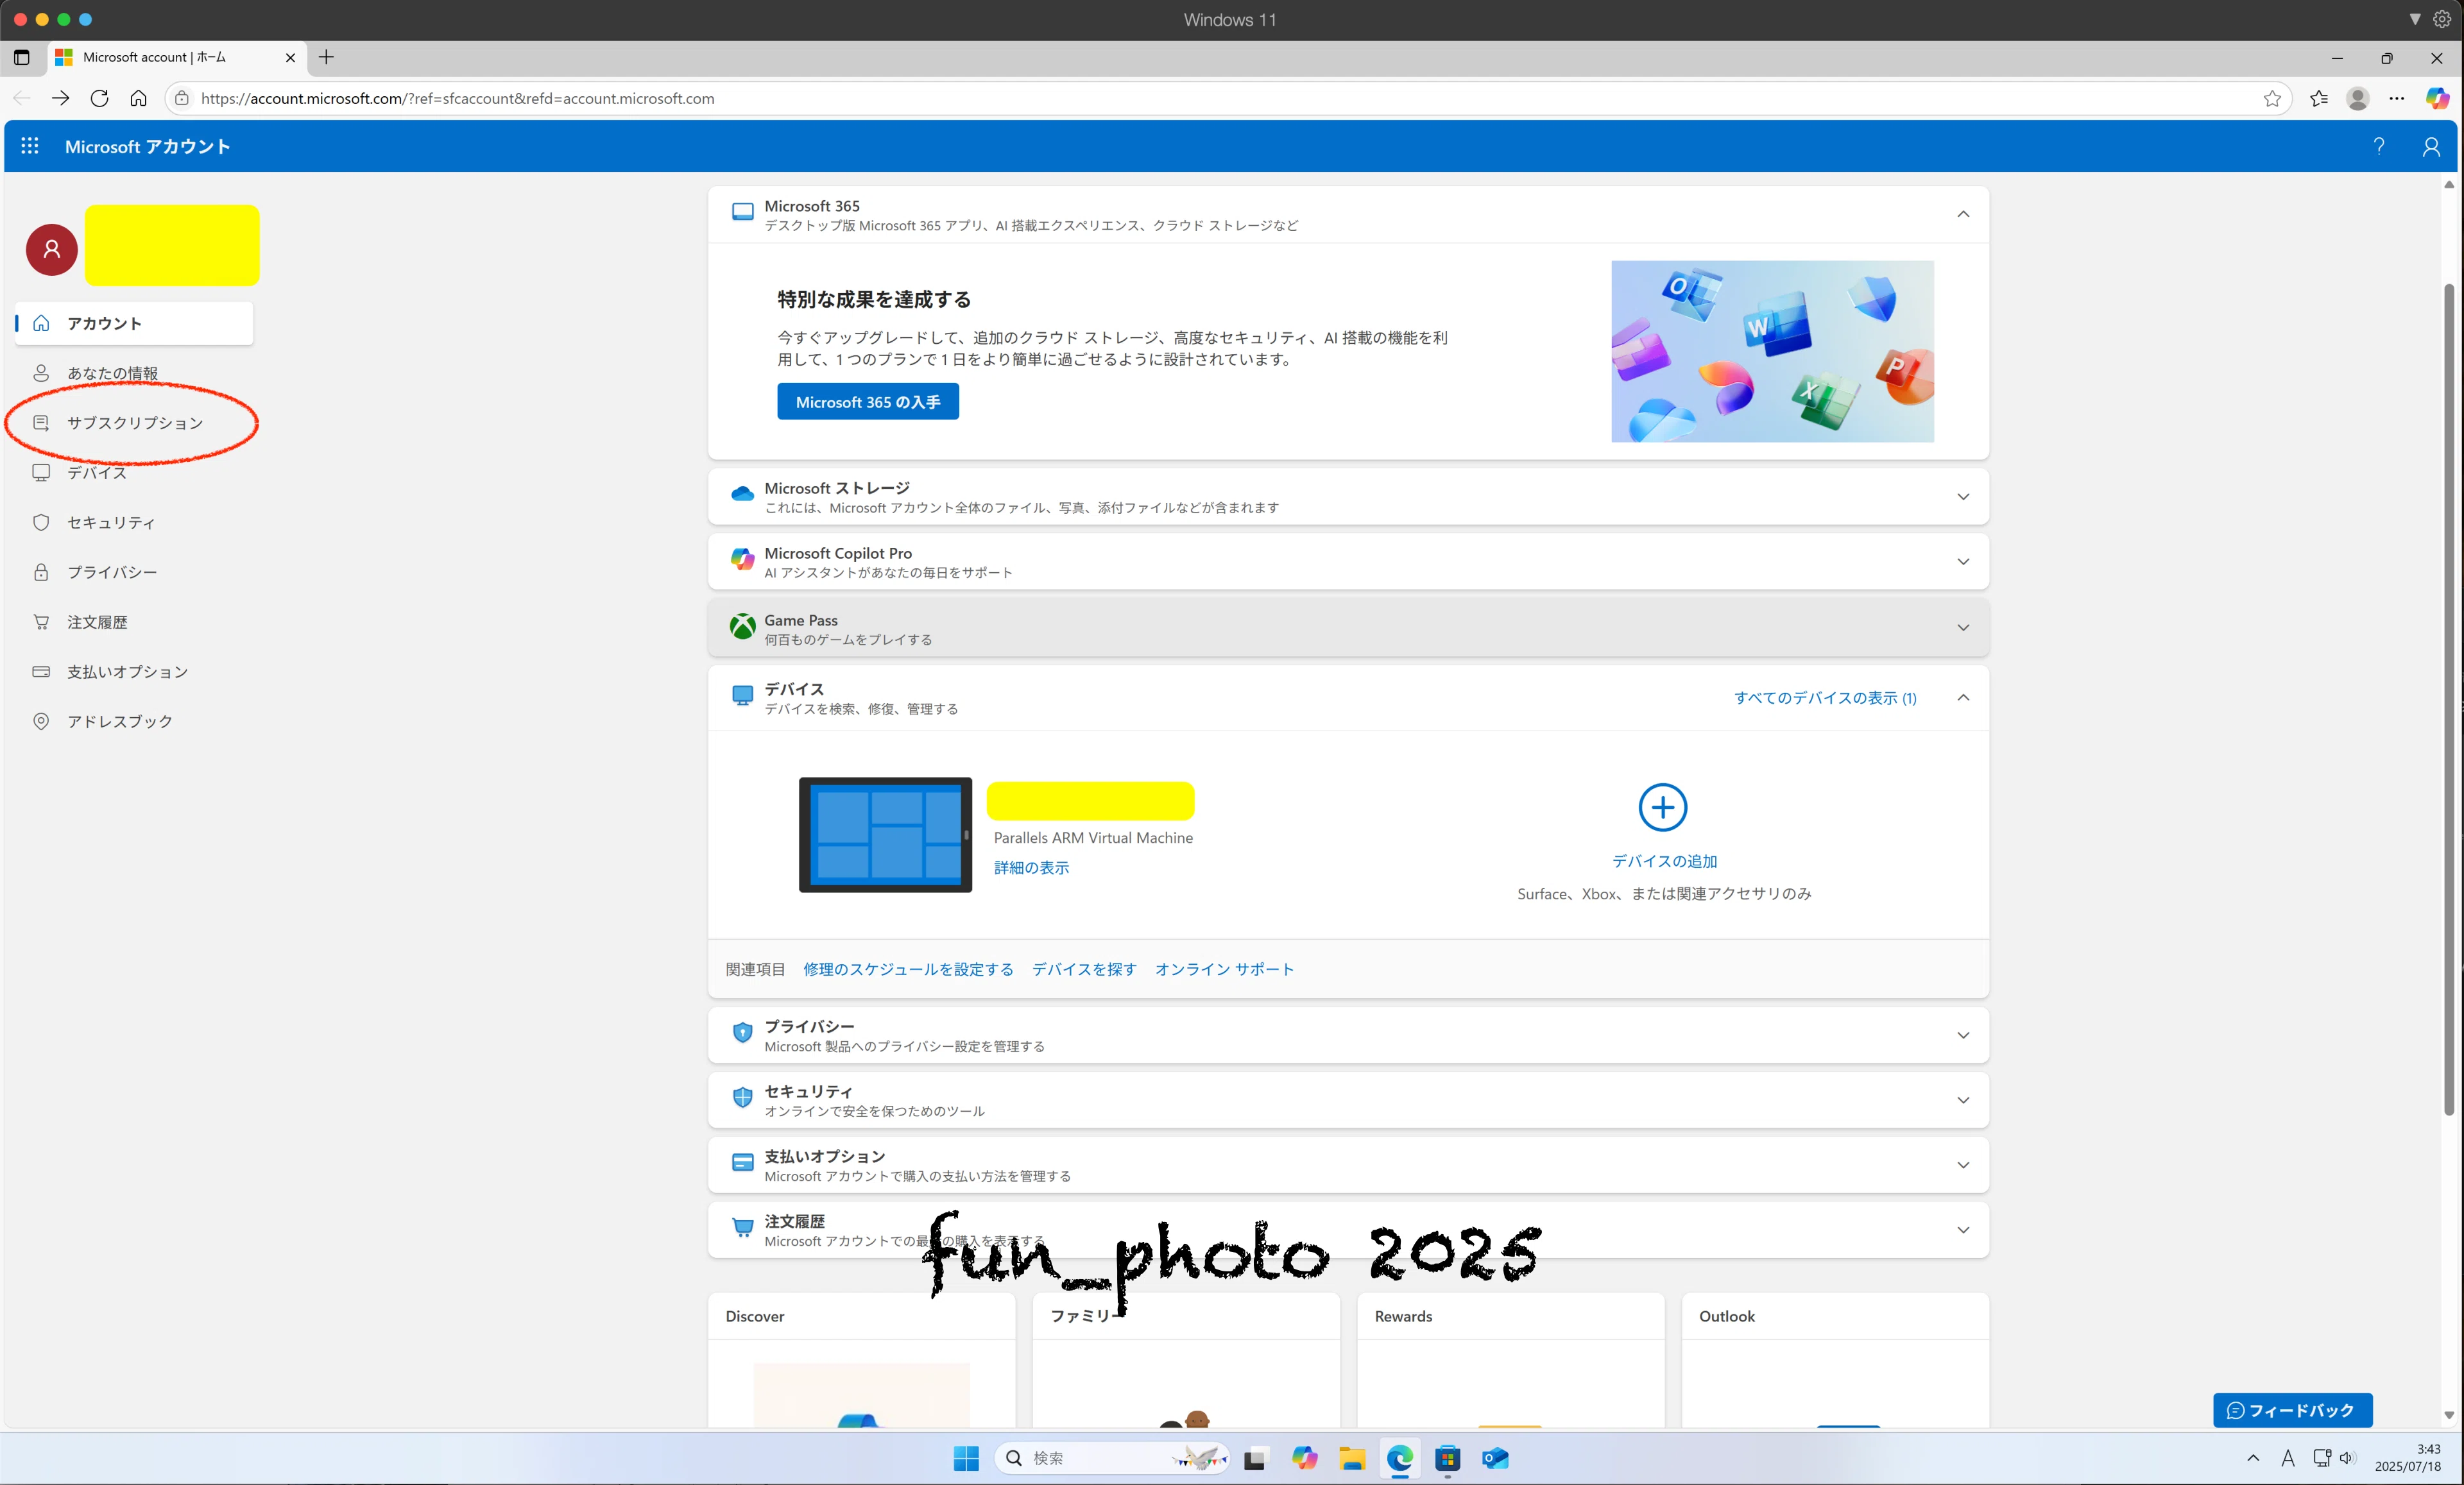Add a device with plus icon
The width and height of the screenshot is (2464, 1485).
coord(1663,807)
